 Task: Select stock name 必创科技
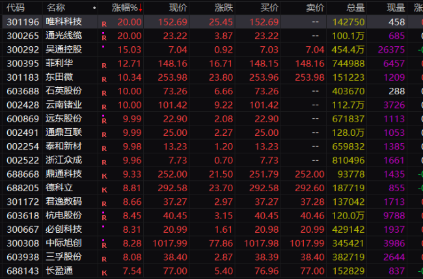coord(64,229)
